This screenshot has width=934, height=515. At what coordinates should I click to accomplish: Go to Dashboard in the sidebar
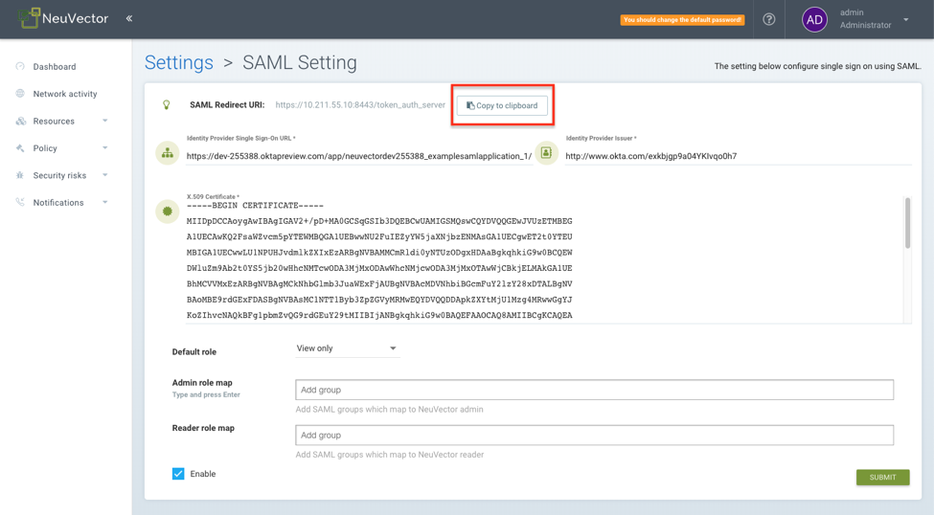55,67
